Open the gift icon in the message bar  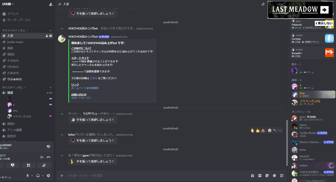pos(253,176)
